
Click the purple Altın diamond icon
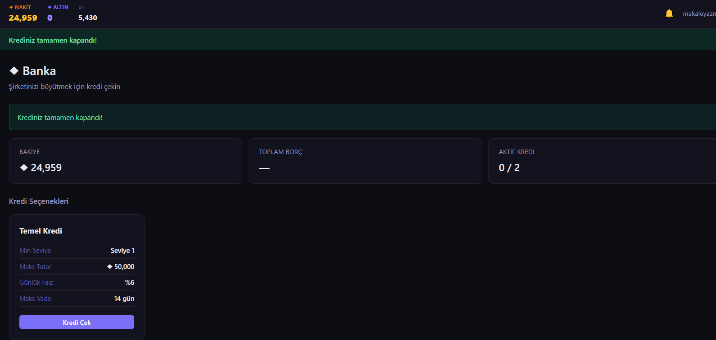pyautogui.click(x=50, y=7)
